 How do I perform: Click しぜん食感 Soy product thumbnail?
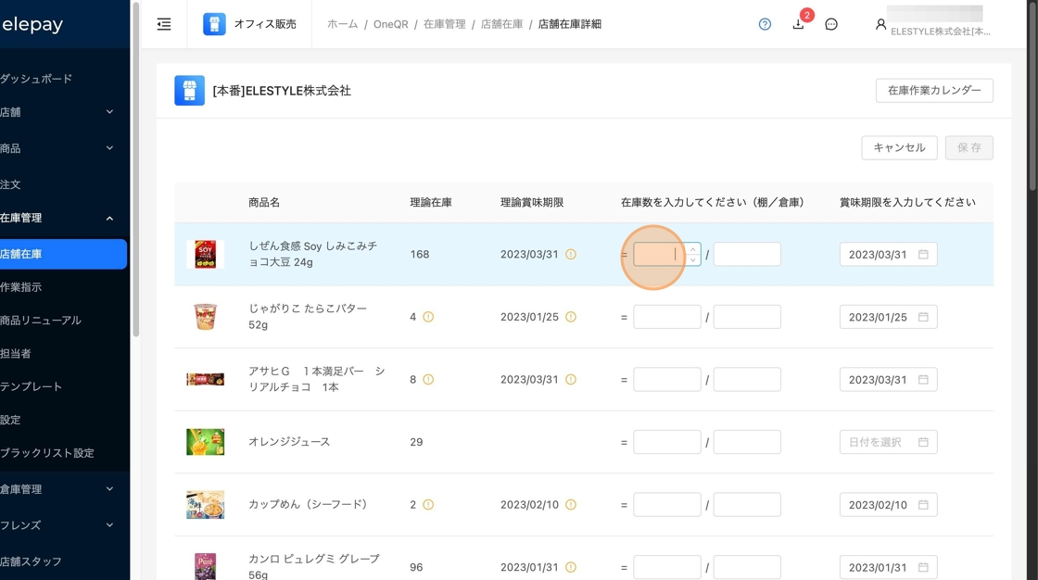[x=205, y=254]
